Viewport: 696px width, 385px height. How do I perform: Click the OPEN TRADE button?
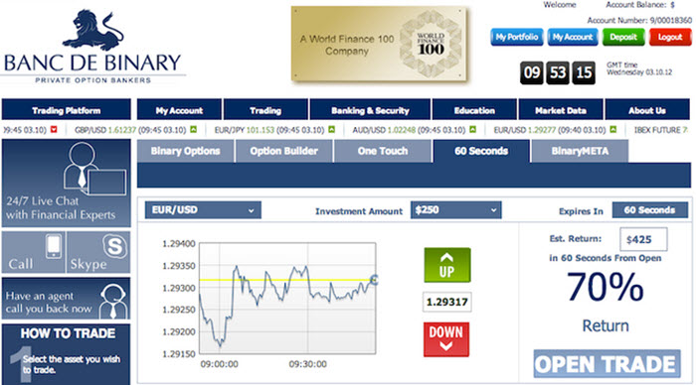(607, 364)
